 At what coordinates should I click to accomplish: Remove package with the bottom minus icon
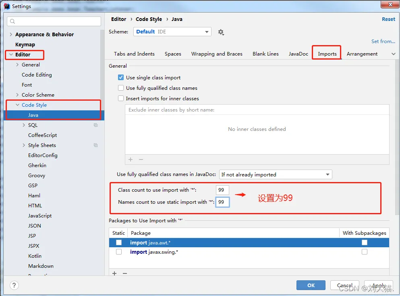(125, 273)
